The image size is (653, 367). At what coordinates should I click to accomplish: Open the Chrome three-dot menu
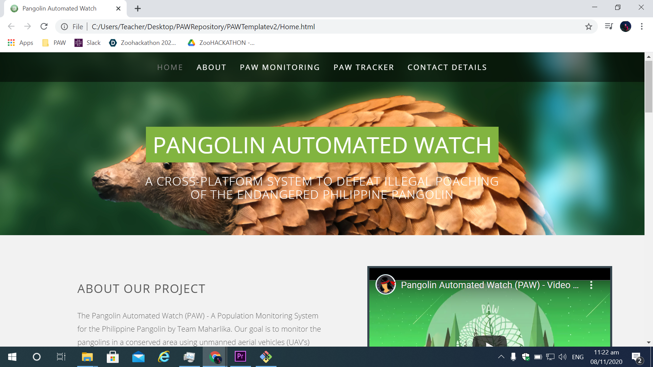641,27
